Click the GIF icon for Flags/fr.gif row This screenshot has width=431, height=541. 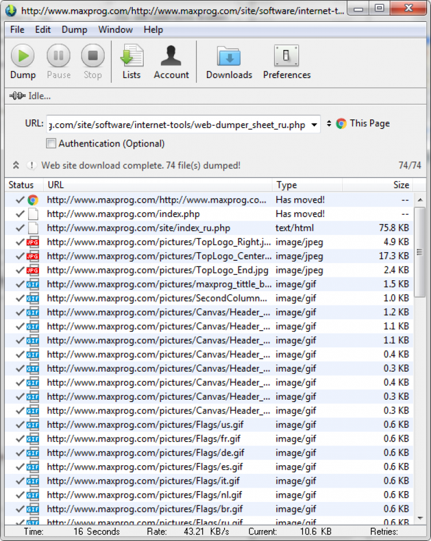(x=33, y=439)
